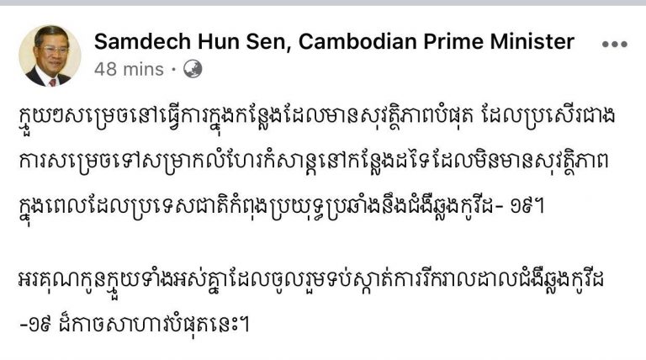Click the red tie in the profile photo

[x=53, y=82]
